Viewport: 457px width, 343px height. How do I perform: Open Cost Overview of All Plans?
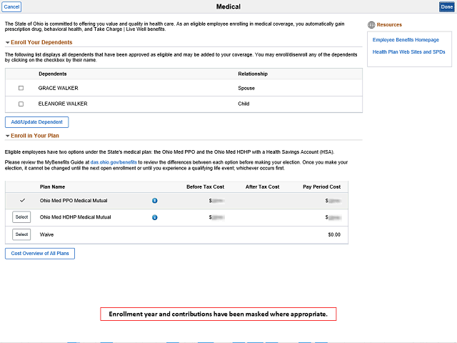click(x=40, y=254)
